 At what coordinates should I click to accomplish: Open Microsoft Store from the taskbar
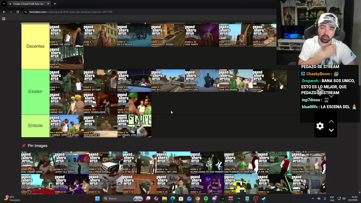(x=181, y=198)
